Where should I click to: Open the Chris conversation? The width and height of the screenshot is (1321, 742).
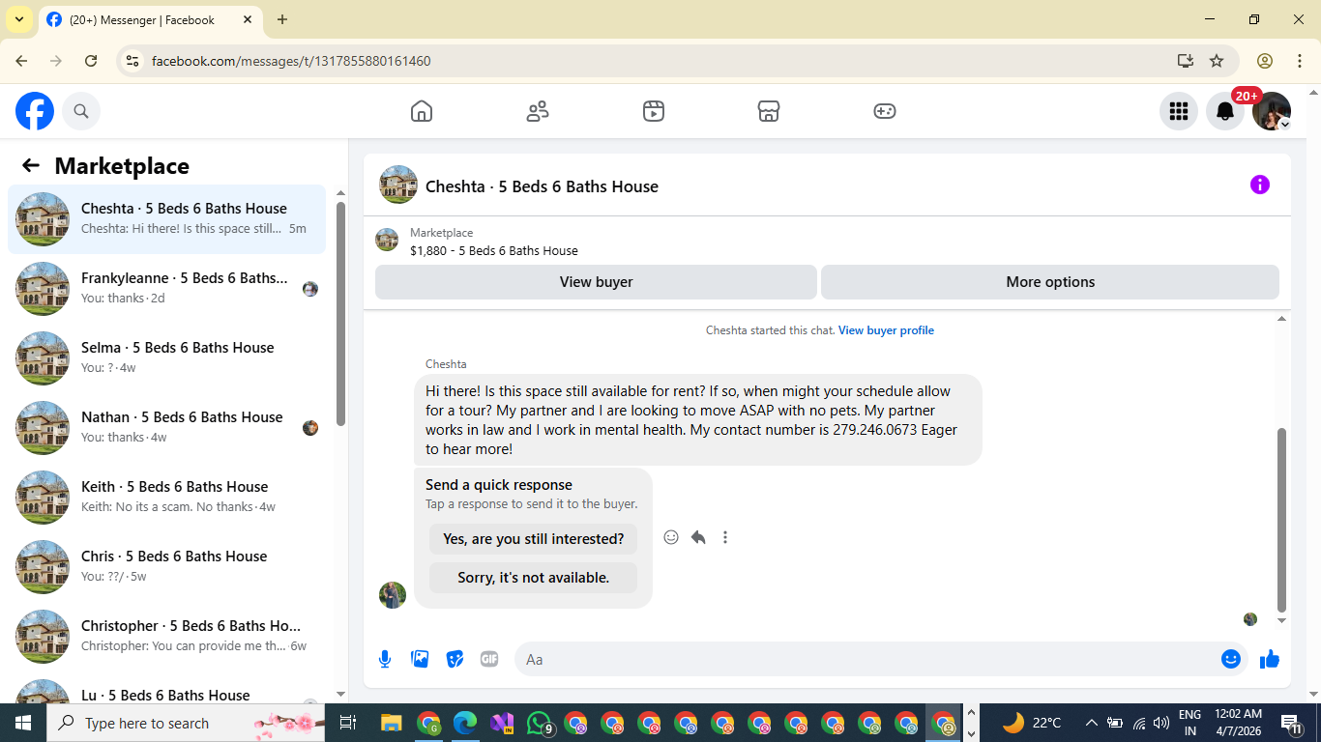pyautogui.click(x=166, y=567)
